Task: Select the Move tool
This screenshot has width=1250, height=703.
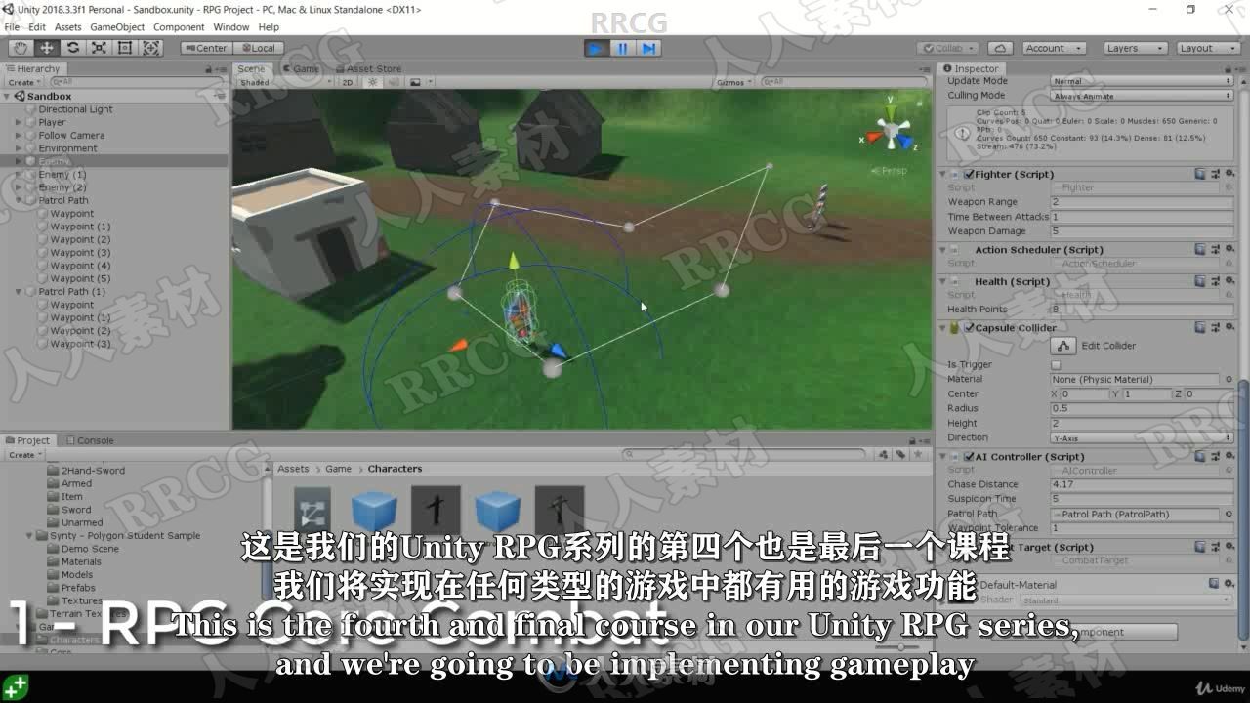Action: pos(47,48)
